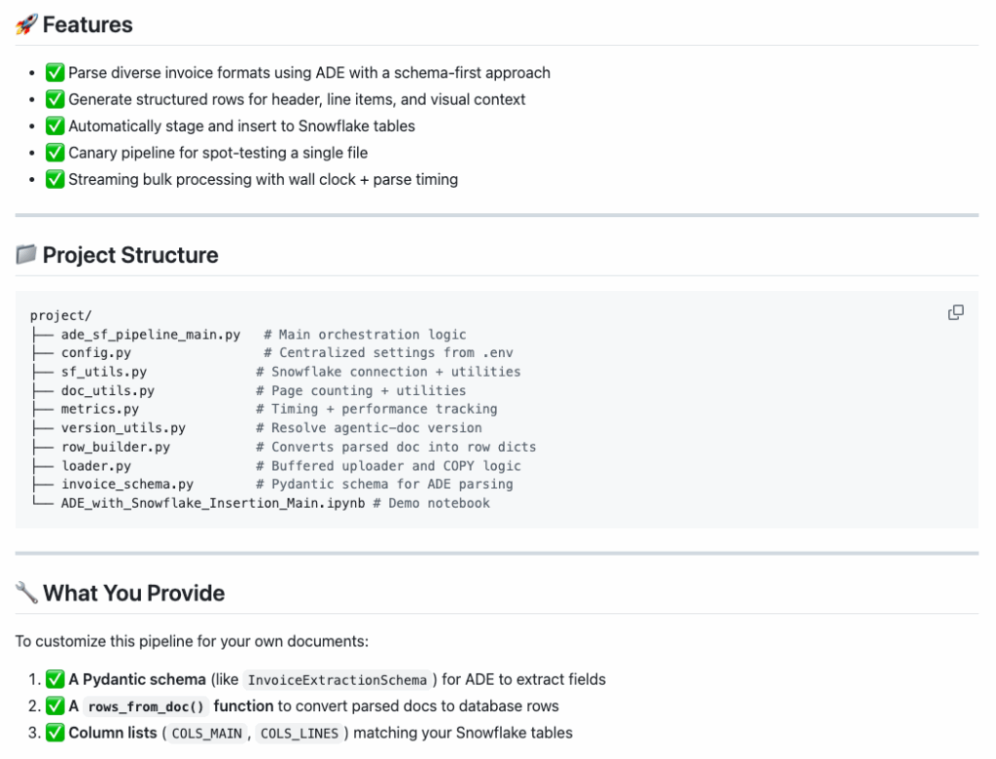This screenshot has height=759, width=996.
Task: Click the Project Structure heading text
Action: [x=130, y=255]
